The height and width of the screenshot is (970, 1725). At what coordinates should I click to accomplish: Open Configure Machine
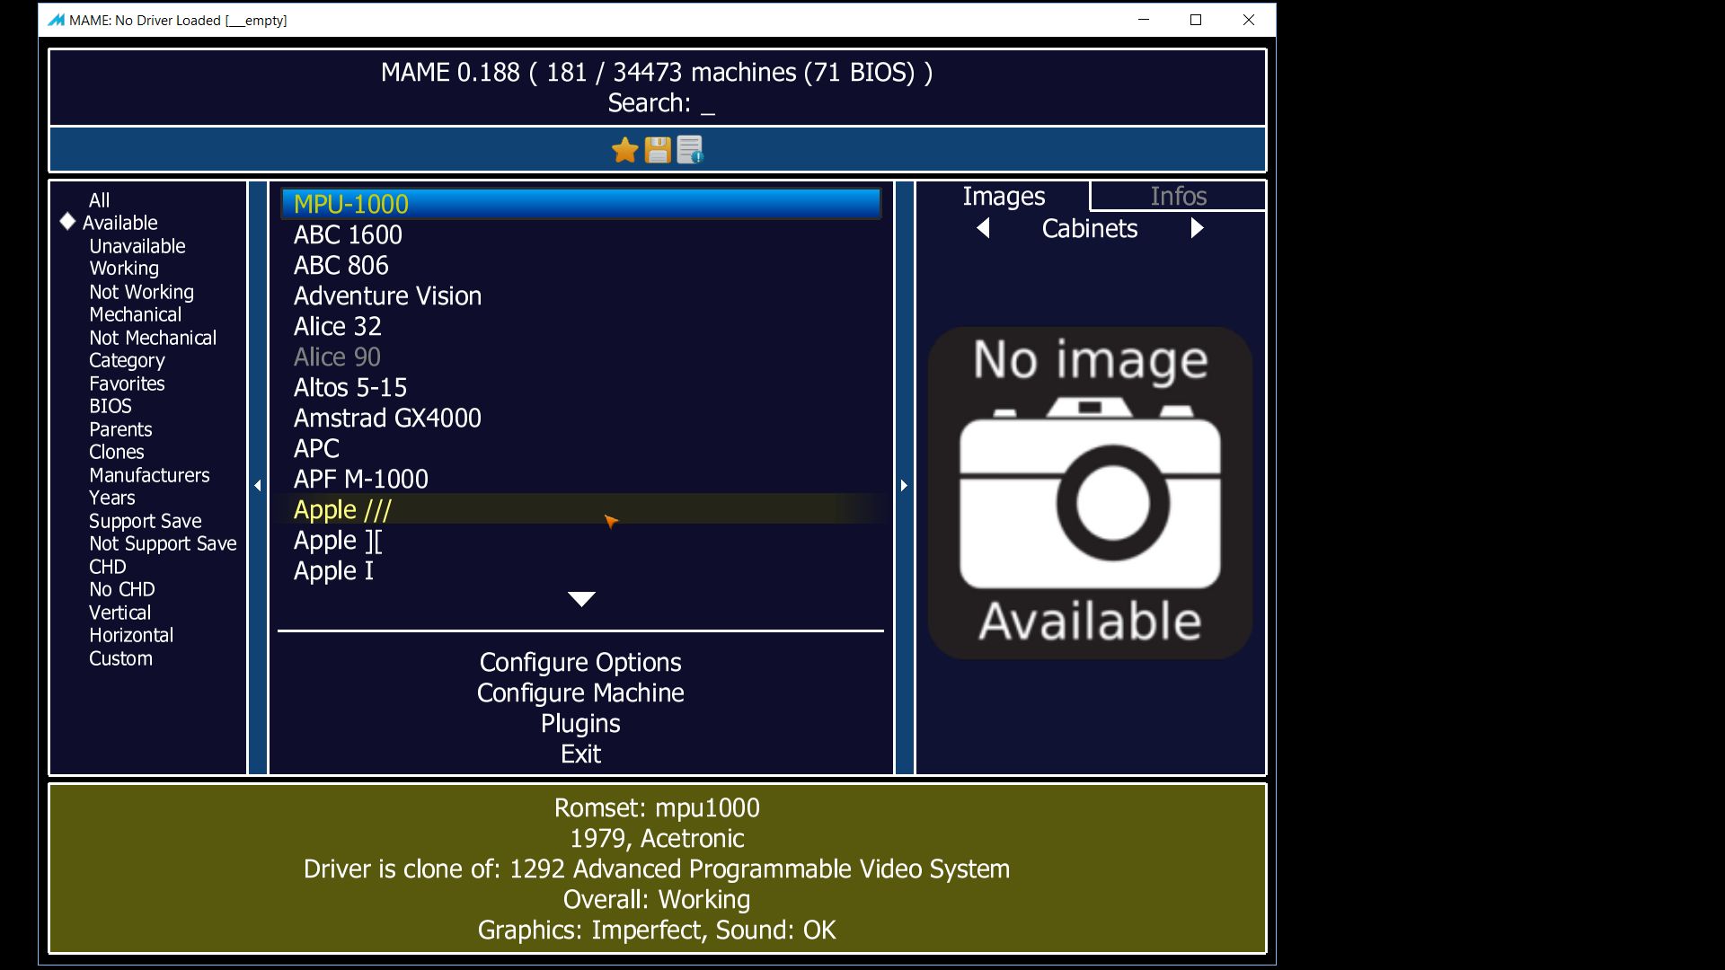pyautogui.click(x=580, y=692)
